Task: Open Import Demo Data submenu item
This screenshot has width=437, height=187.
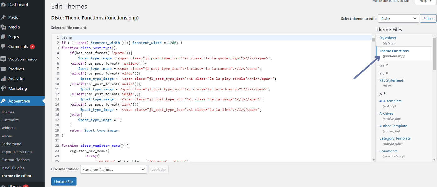Action: 17,152
